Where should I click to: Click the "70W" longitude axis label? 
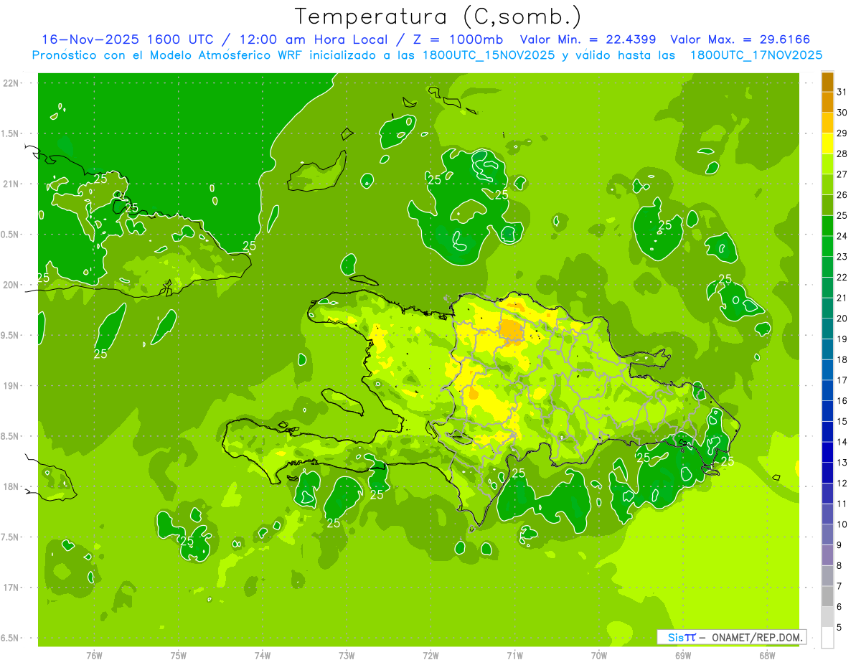pyautogui.click(x=599, y=656)
